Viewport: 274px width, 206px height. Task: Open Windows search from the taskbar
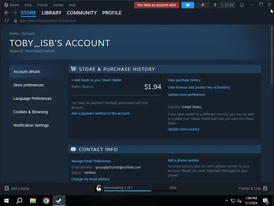19,201
